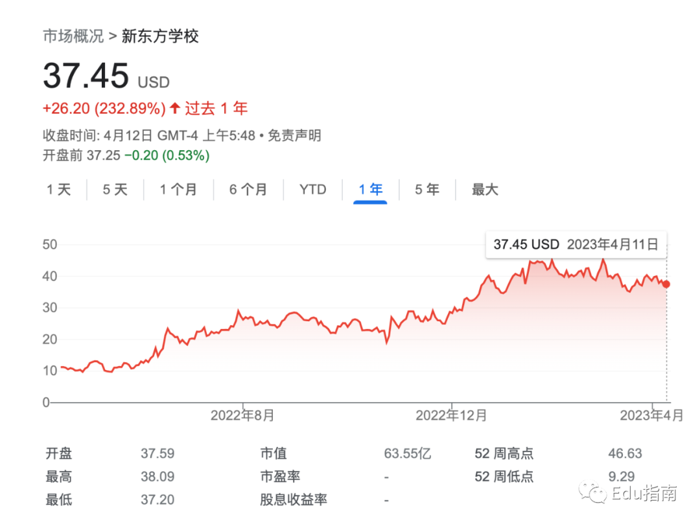Screen dimensions: 700x524
Task: Click the 市盈率 label
Action: coord(281,477)
